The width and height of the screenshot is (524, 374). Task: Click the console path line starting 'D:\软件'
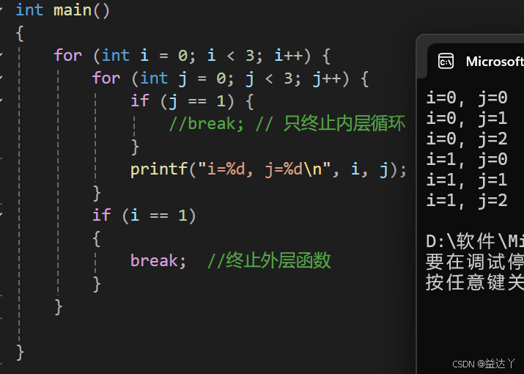pos(475,241)
